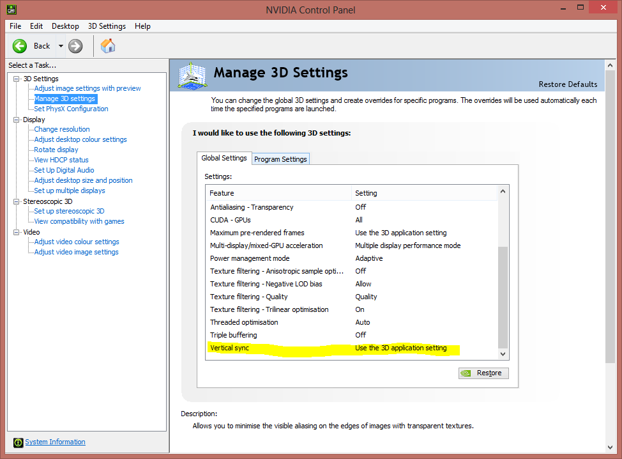Open View HDCP status
The height and width of the screenshot is (459, 622).
61,160
